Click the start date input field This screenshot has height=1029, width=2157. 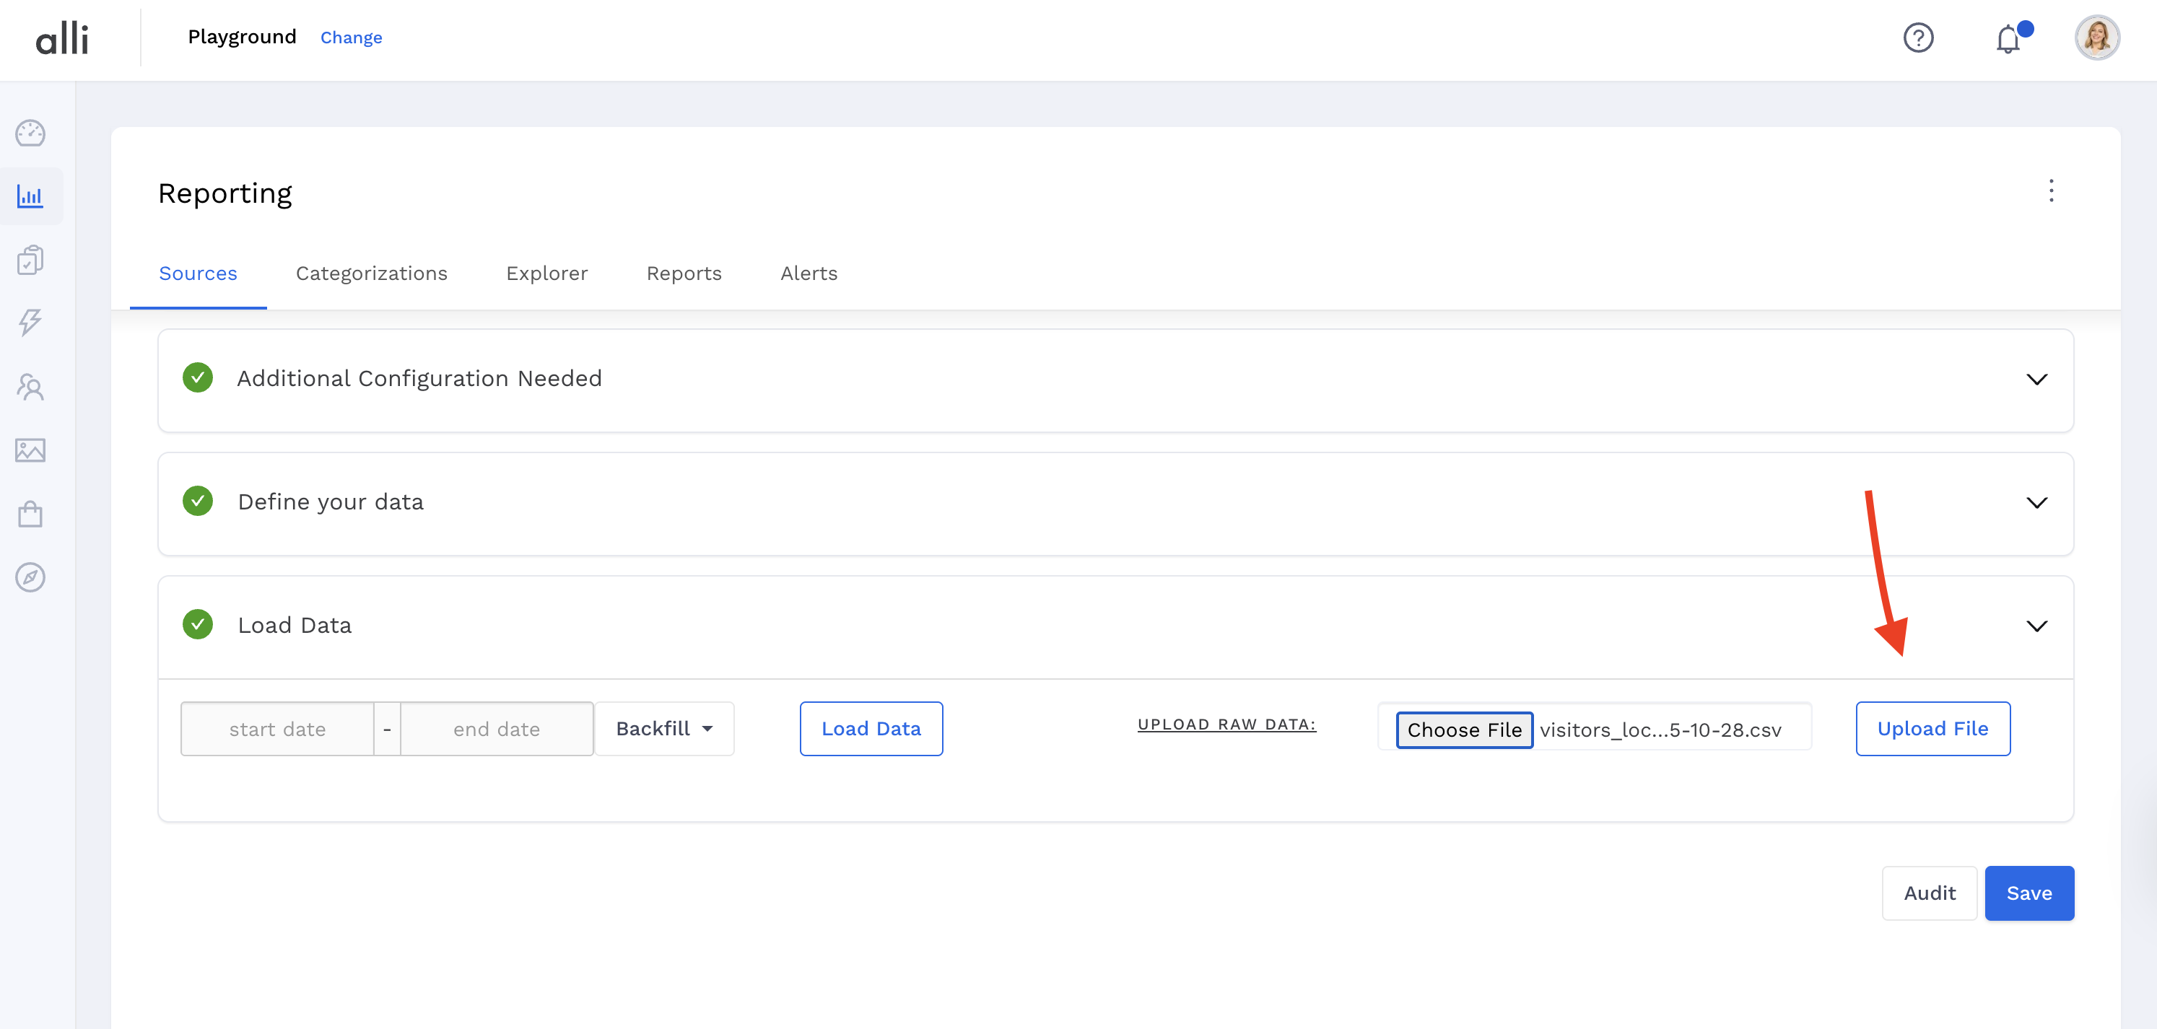click(277, 730)
